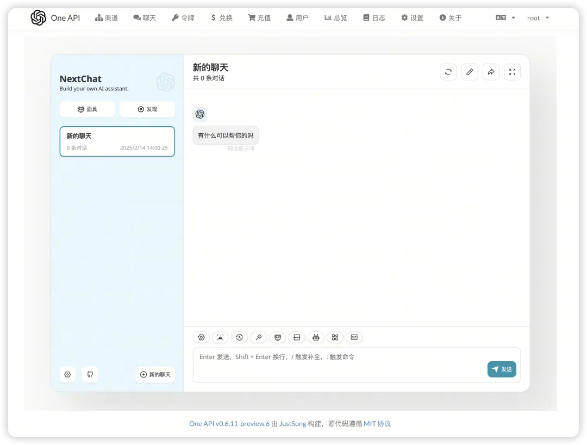Click the 新的聊天 chat title header
Image resolution: width=587 pixels, height=445 pixels.
pyautogui.click(x=210, y=67)
